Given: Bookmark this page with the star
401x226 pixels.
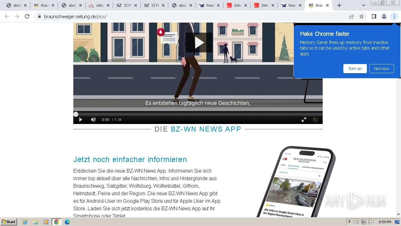Looking at the screenshot, I should click(362, 16).
